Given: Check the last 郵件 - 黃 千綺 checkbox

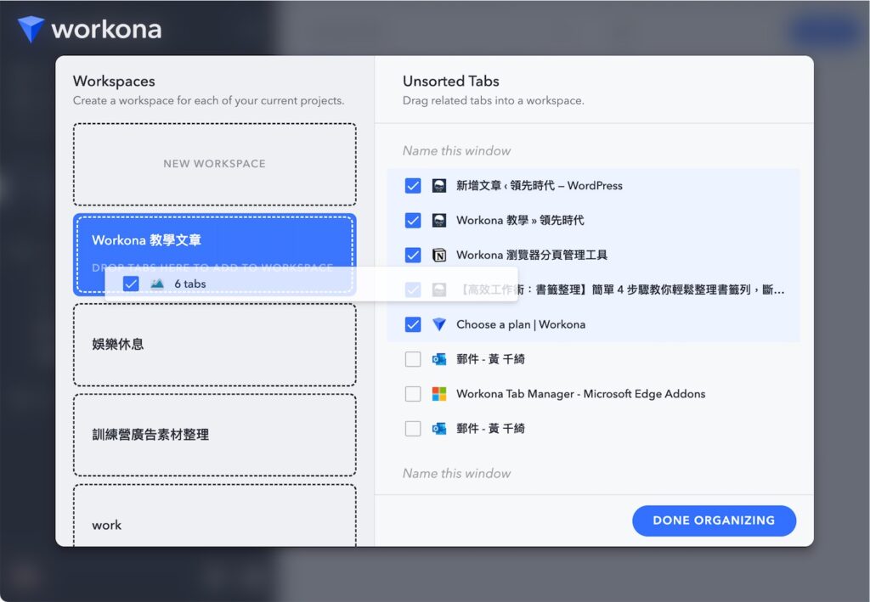Looking at the screenshot, I should point(413,429).
